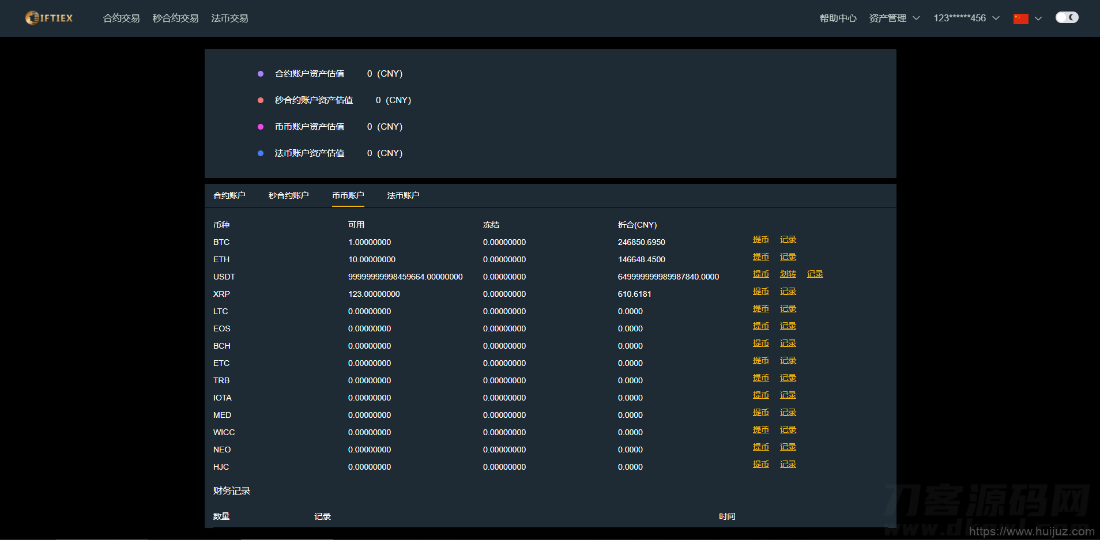This screenshot has height=540, width=1100.
Task: Click the China flag language icon
Action: (x=1020, y=18)
